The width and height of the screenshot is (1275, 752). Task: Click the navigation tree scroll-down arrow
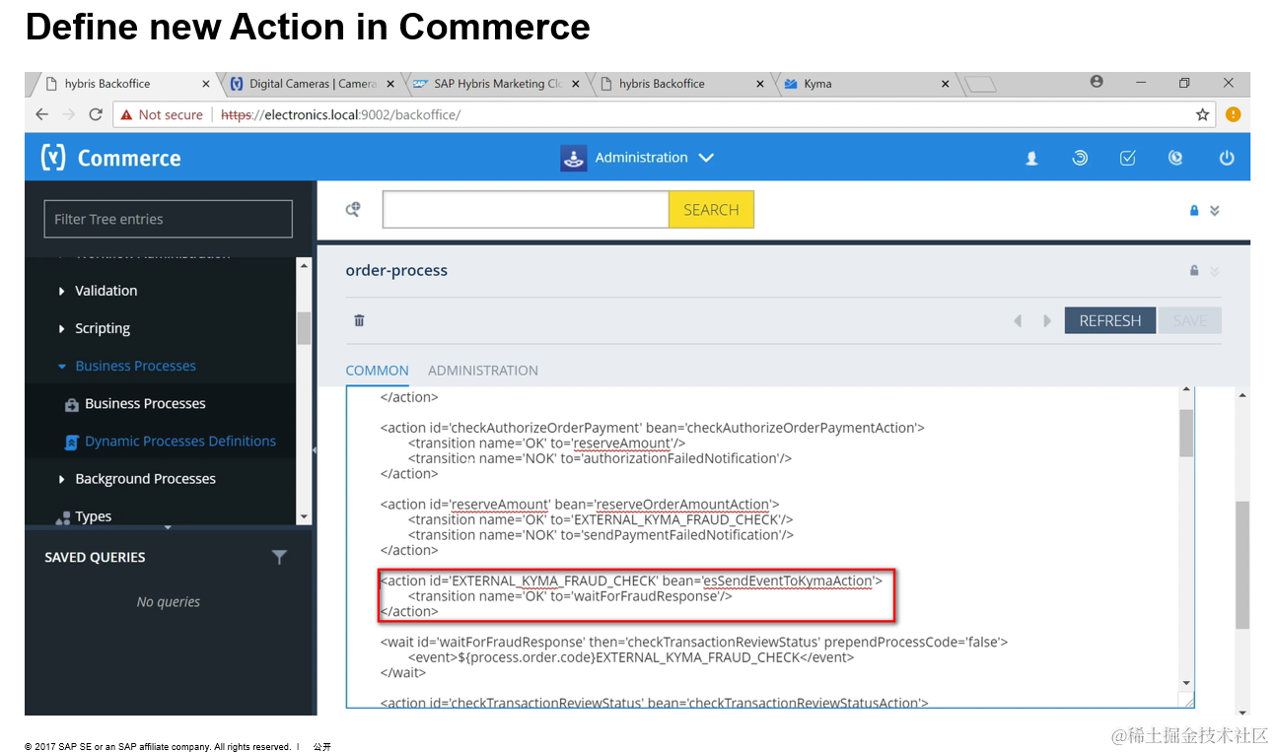coord(304,517)
